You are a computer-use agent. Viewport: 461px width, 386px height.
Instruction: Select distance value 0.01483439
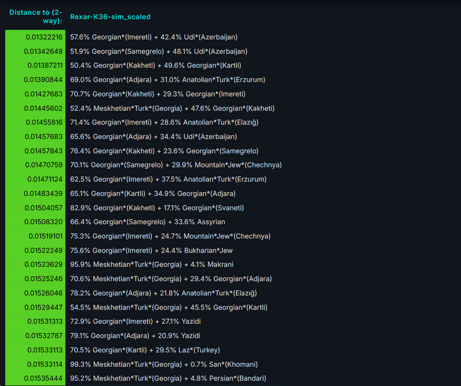43,194
